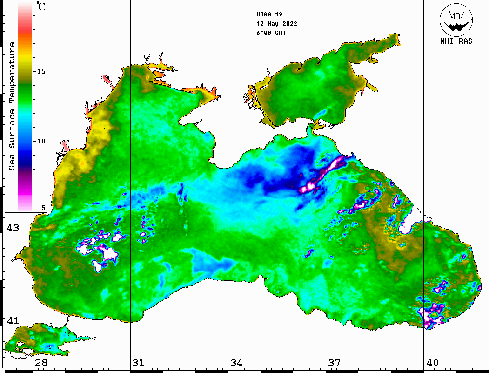Click the latitude label '43'
Image resolution: width=489 pixels, height=373 pixels.
click(x=13, y=228)
